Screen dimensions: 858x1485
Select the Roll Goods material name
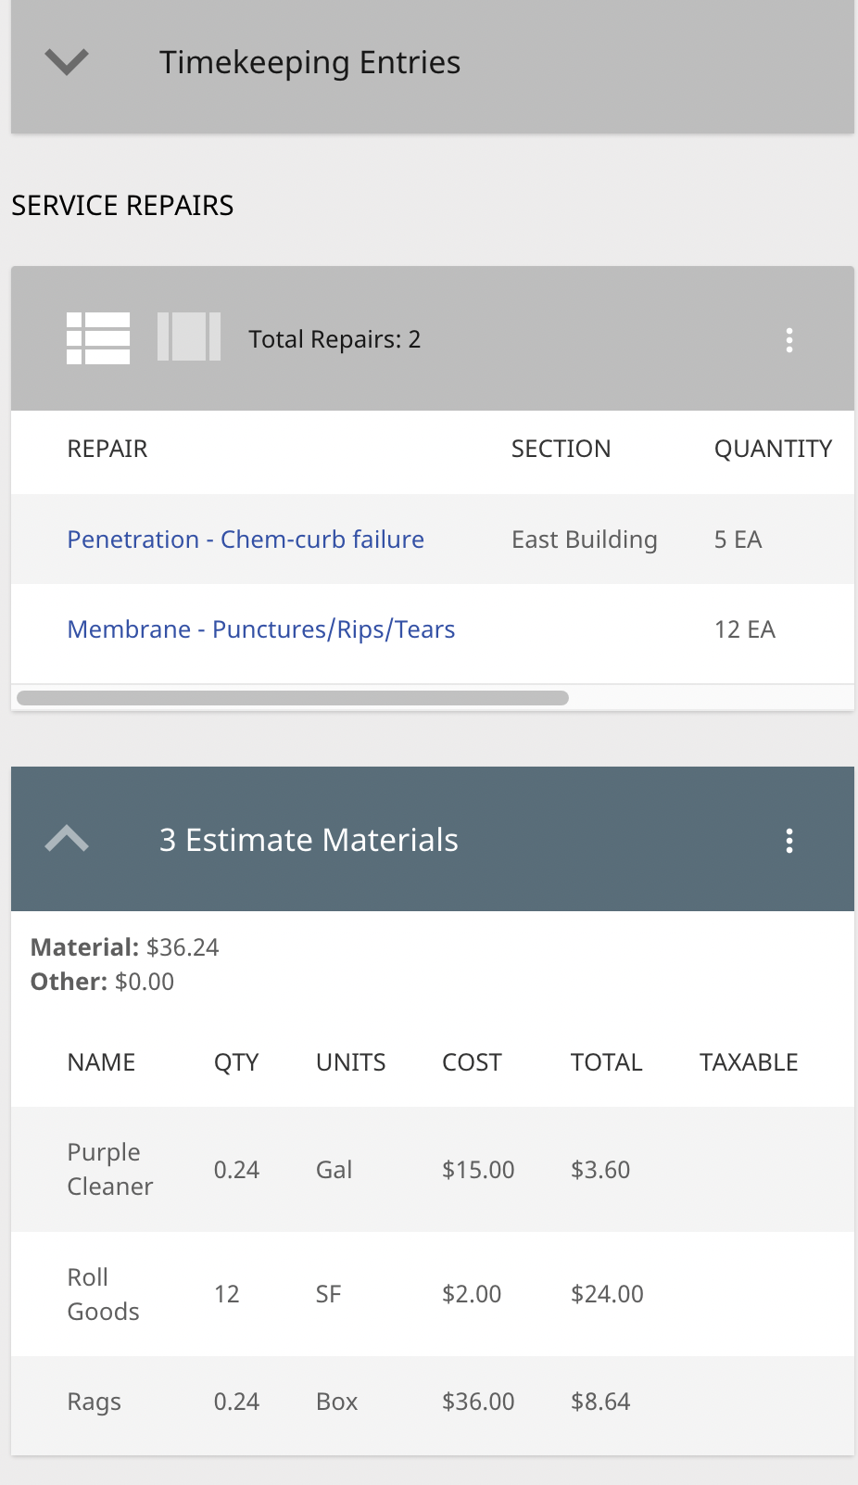pyautogui.click(x=103, y=1294)
